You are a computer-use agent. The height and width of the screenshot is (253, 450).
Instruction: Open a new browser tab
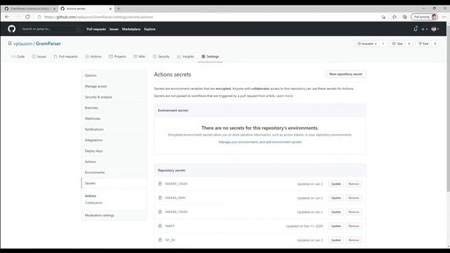[x=119, y=8]
